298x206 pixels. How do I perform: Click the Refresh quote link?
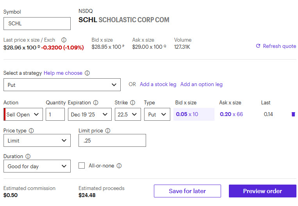(x=276, y=46)
